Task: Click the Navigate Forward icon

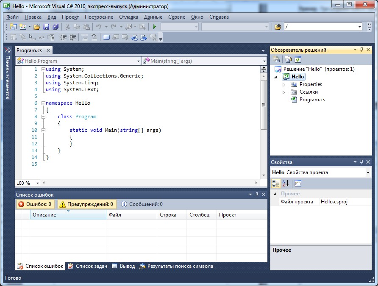Action: point(142,27)
